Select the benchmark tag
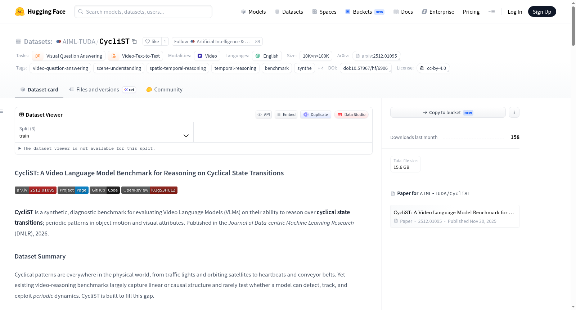The height and width of the screenshot is (310, 576). 277,68
